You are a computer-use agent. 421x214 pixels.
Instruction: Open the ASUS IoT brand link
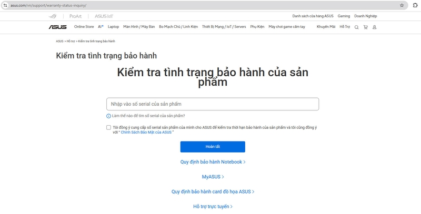104,16
